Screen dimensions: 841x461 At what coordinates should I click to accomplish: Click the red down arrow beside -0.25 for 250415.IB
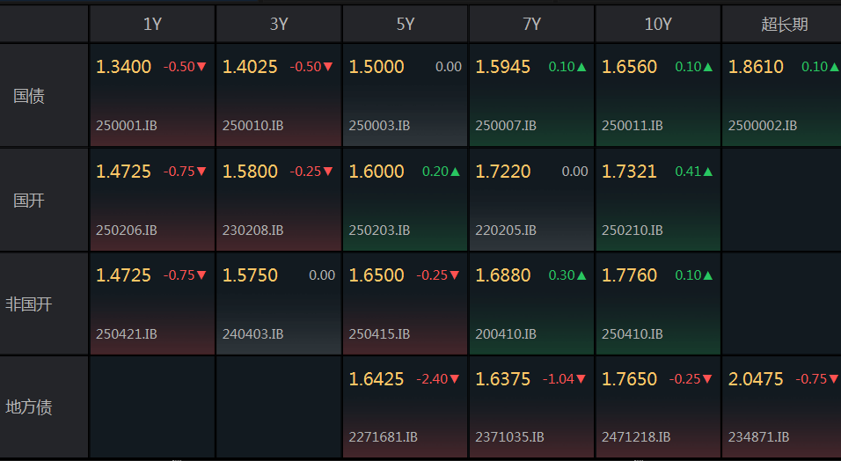[455, 275]
